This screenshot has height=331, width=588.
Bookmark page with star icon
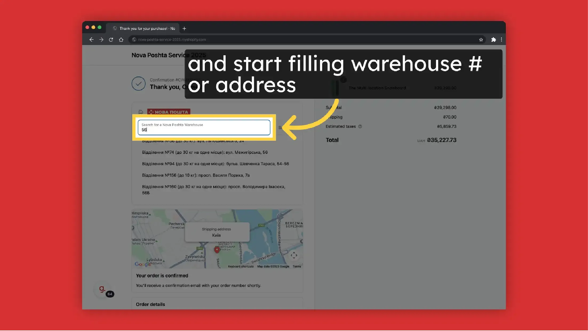click(x=481, y=40)
